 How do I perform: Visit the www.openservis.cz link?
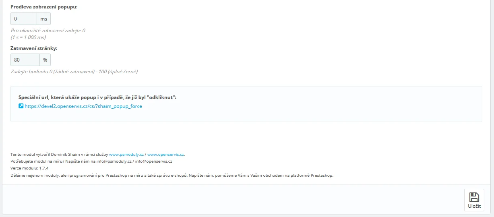pos(165,154)
